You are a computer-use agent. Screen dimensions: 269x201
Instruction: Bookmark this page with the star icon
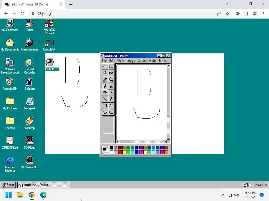[227, 14]
